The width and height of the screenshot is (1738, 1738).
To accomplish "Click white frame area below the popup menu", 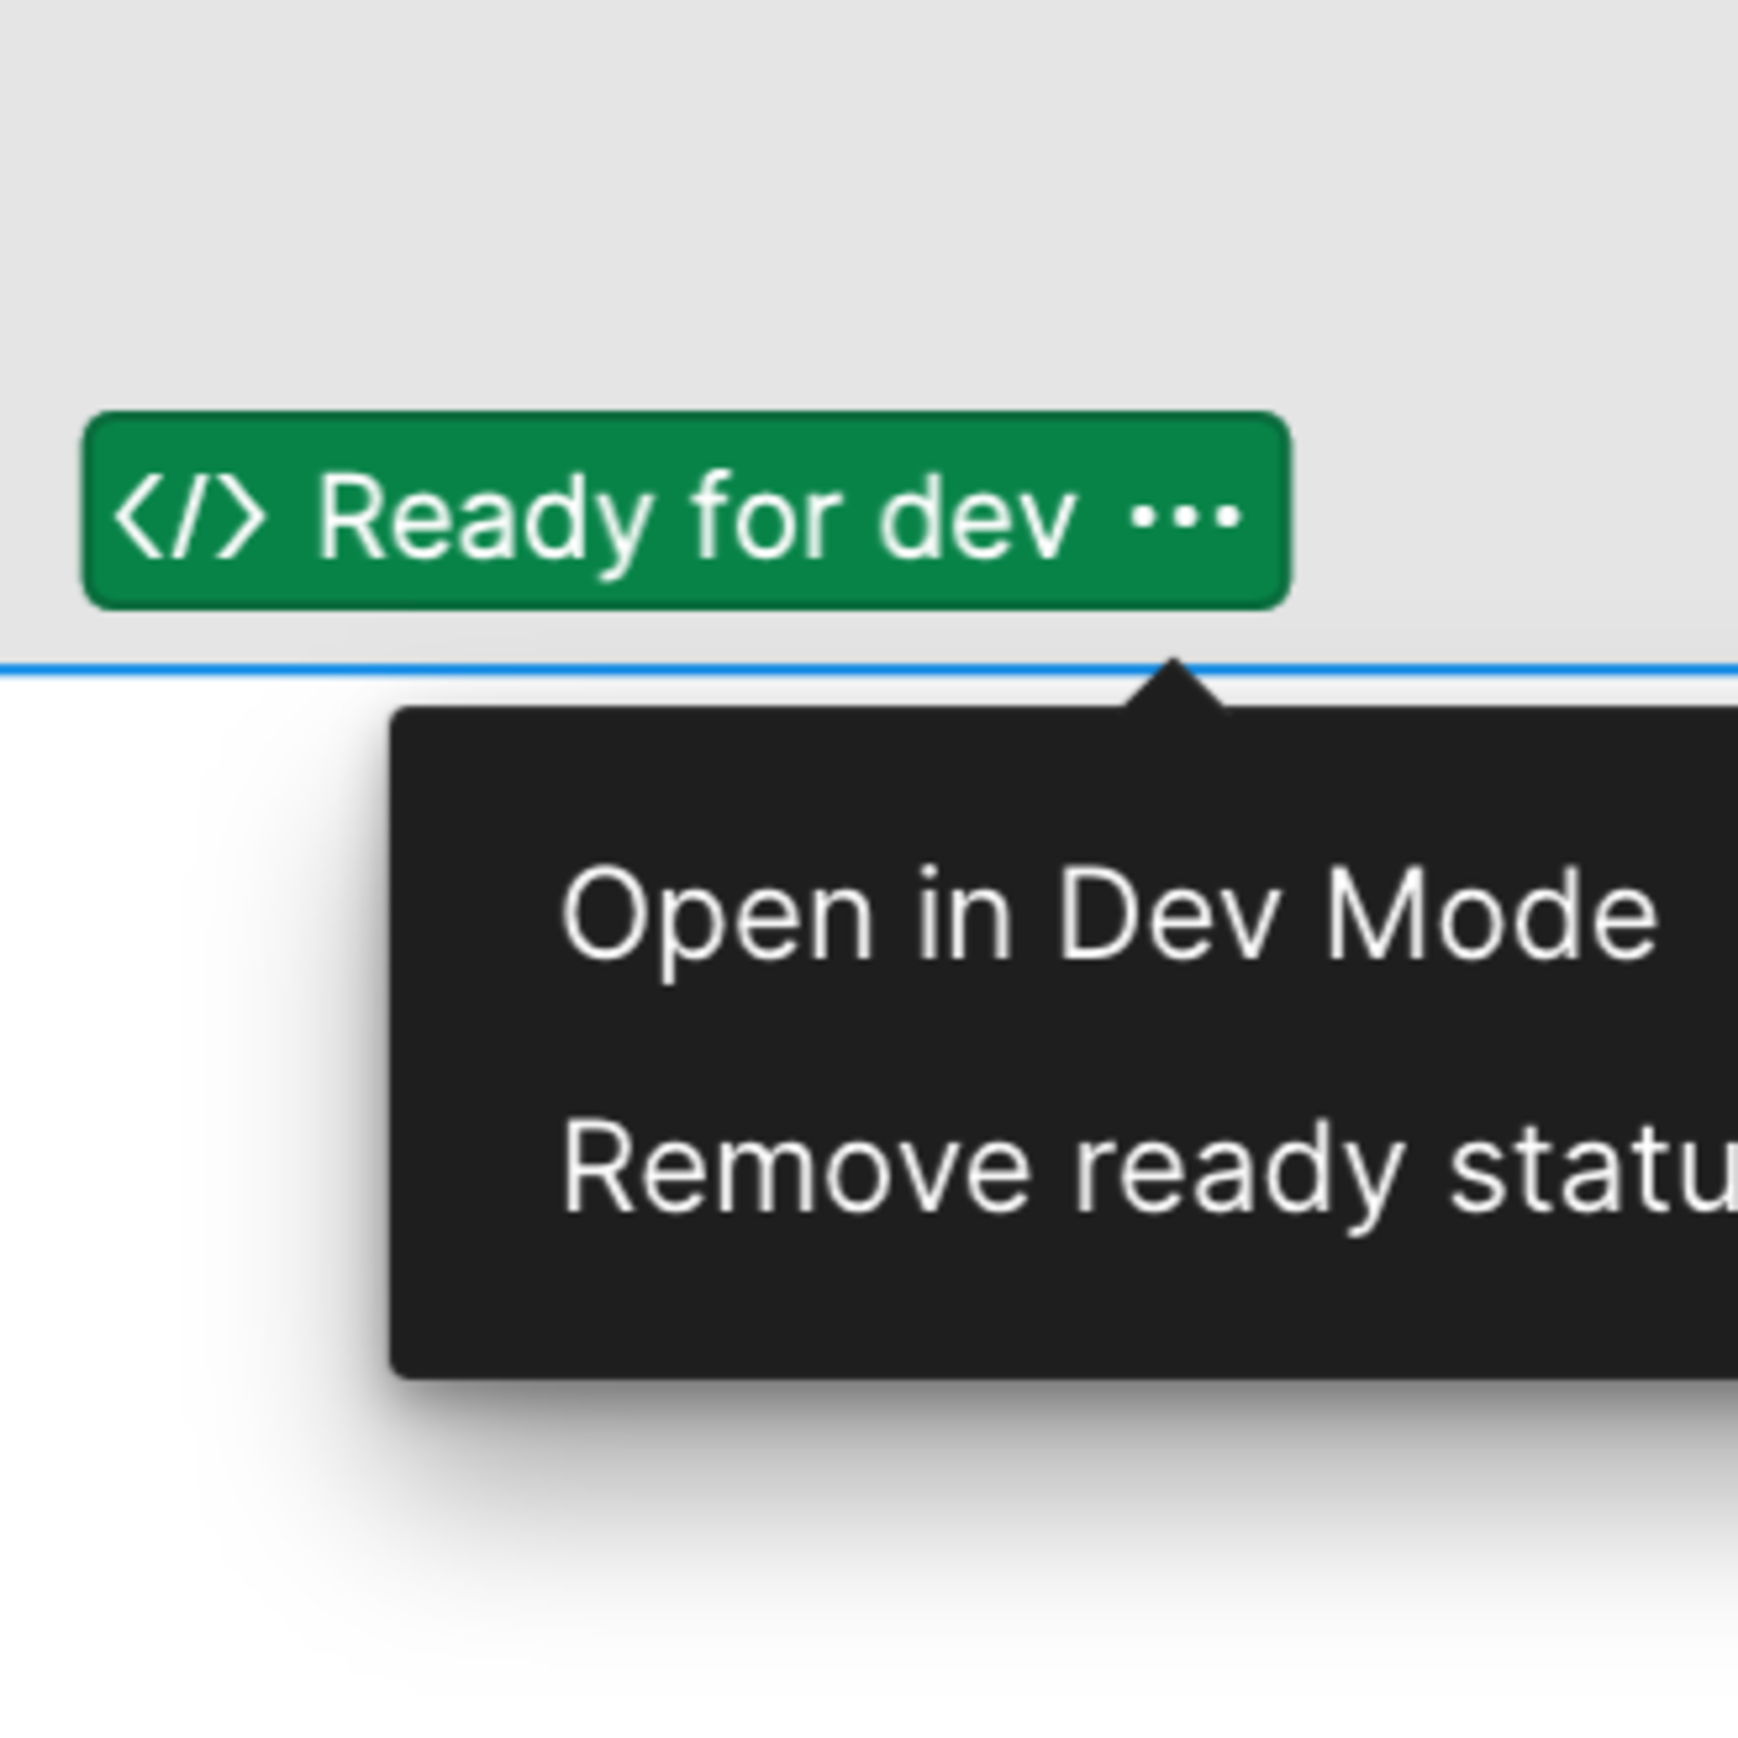I will [x=990, y=1565].
